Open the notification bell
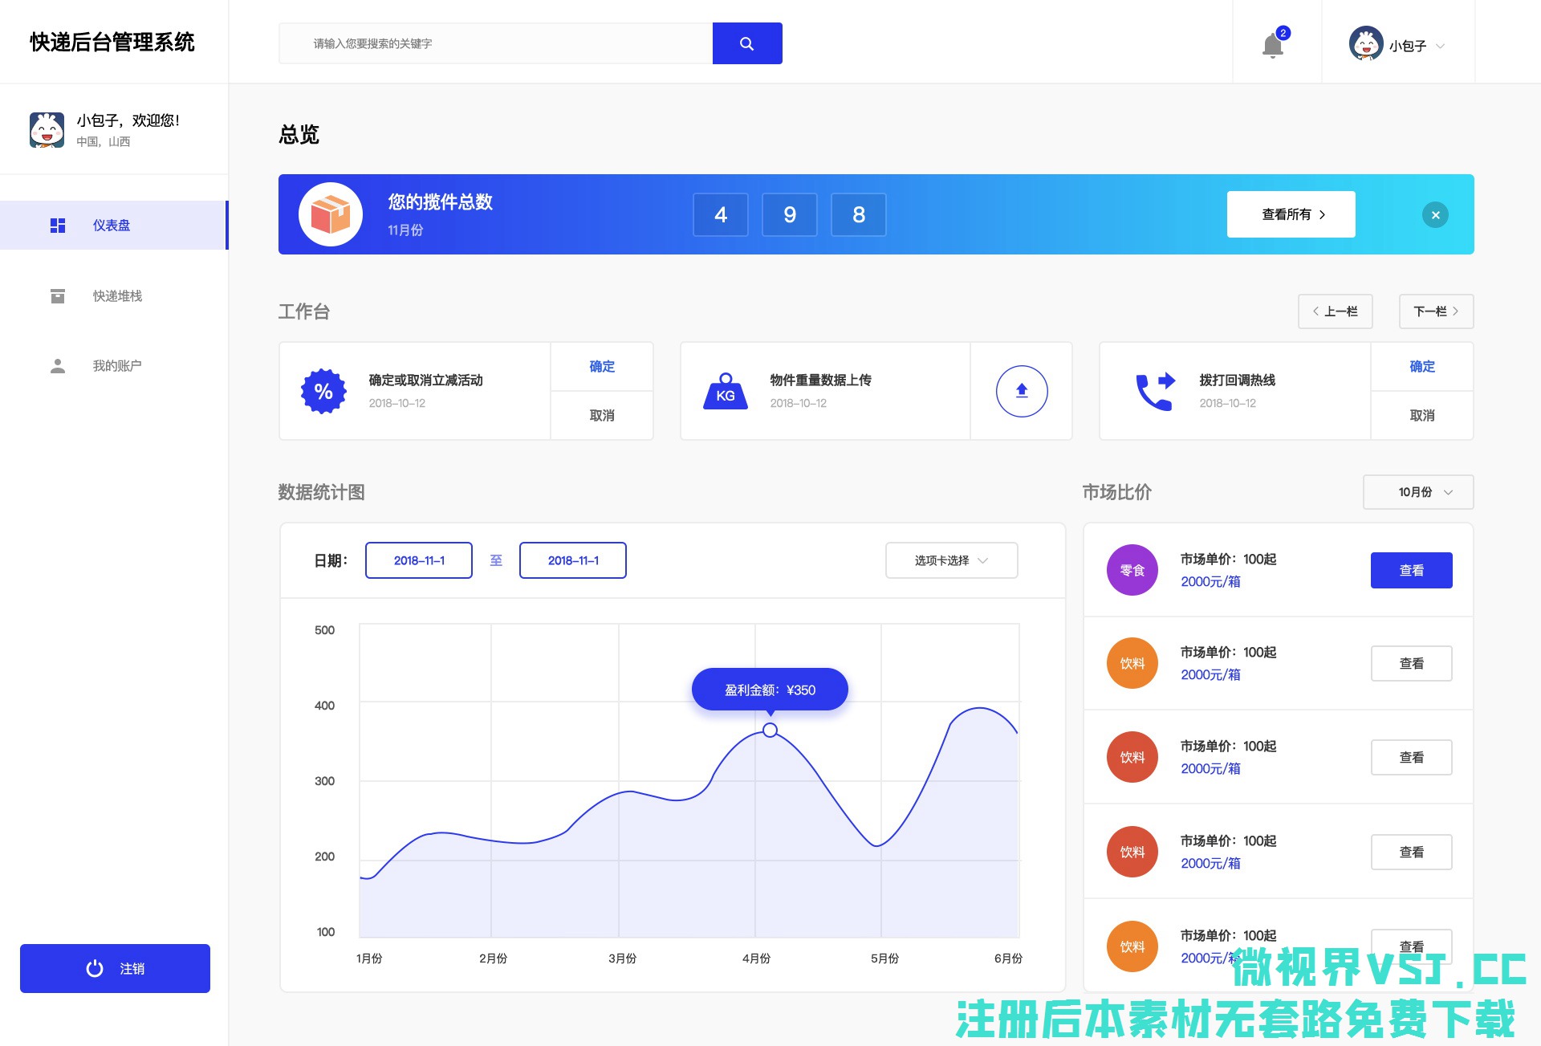Image resolution: width=1541 pixels, height=1046 pixels. (1272, 45)
